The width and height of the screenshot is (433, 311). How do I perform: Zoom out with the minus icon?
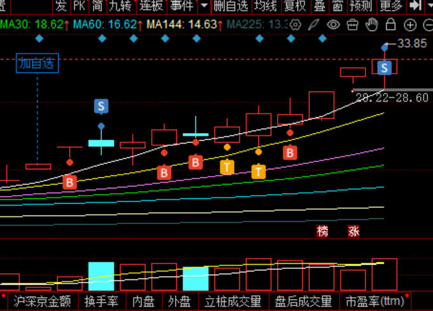[x=427, y=25]
